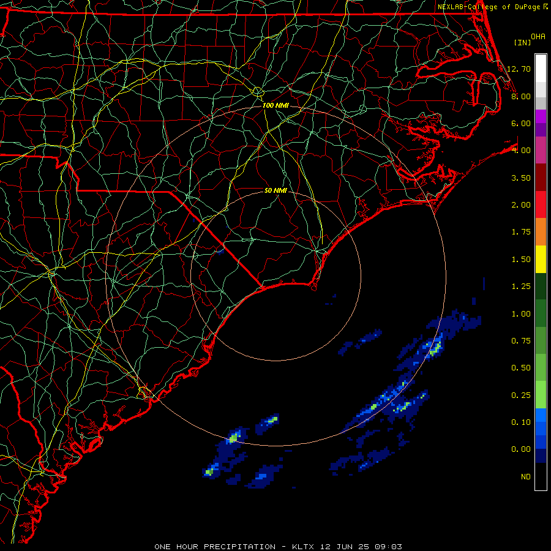Click the 0.00 legend value

click(x=521, y=449)
